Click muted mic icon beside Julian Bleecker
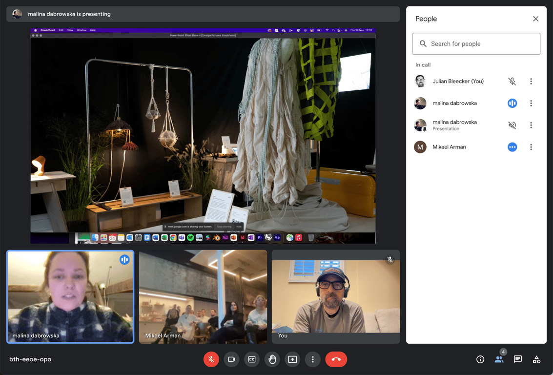This screenshot has height=375, width=553. click(512, 81)
